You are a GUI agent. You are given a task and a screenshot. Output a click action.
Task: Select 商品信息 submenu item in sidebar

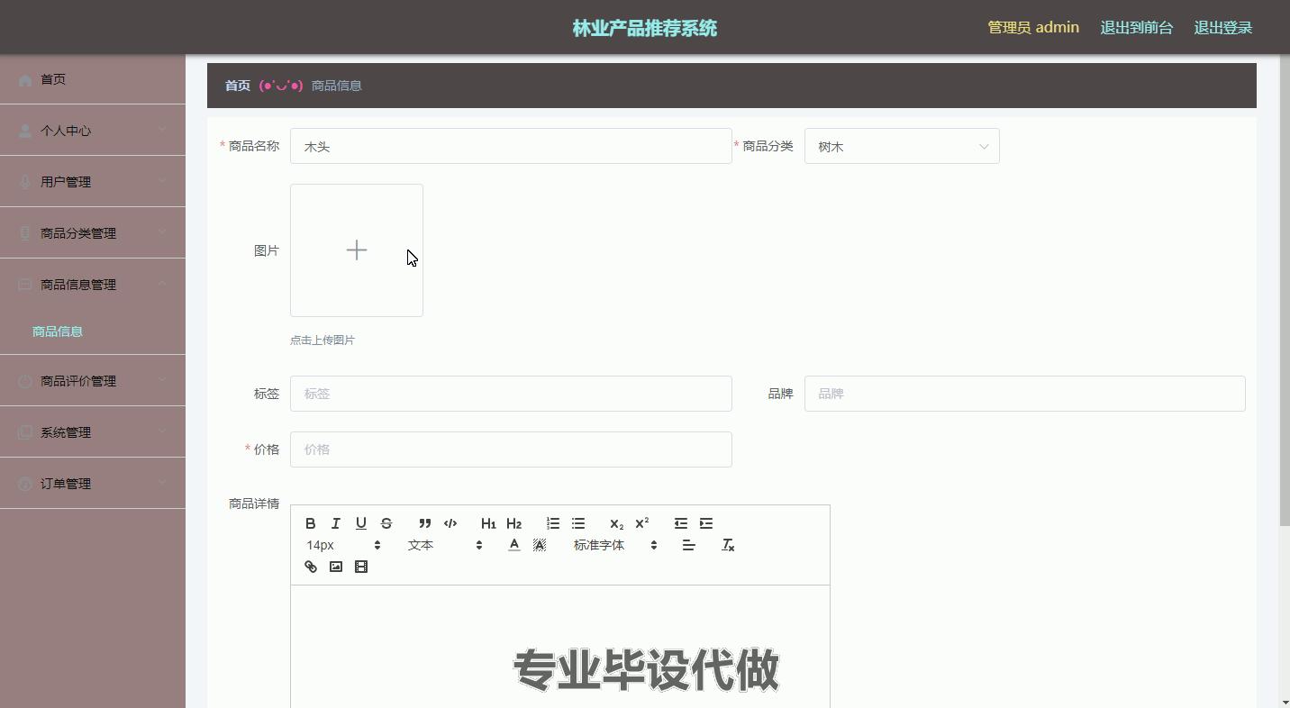point(58,331)
